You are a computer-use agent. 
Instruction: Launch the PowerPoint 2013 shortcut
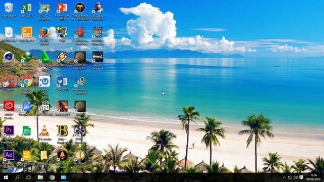click(x=62, y=8)
